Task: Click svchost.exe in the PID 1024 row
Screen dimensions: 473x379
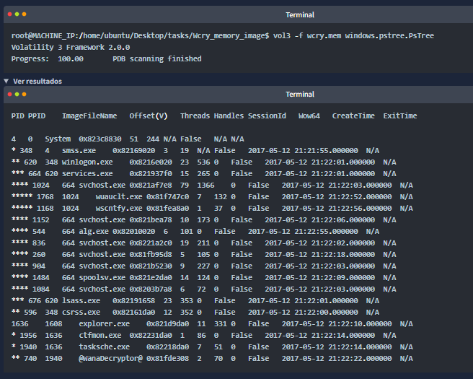Action: tap(102, 185)
